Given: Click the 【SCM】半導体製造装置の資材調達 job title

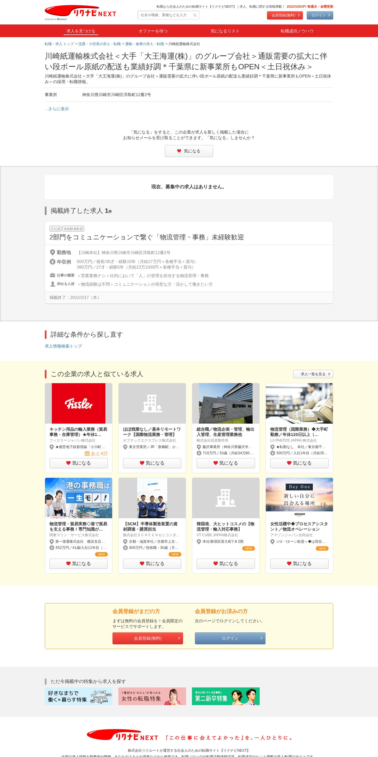Looking at the screenshot, I should [x=150, y=526].
